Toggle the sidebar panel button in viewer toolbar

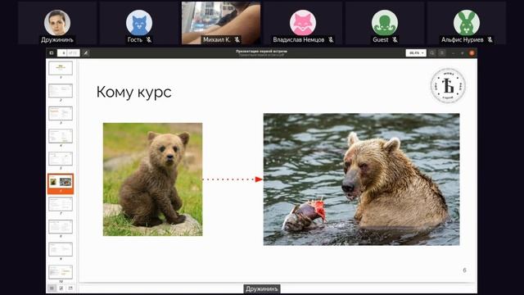pyautogui.click(x=52, y=52)
